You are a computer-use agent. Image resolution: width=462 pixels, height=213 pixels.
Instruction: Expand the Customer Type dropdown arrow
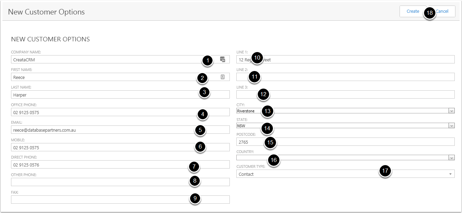[450, 174]
